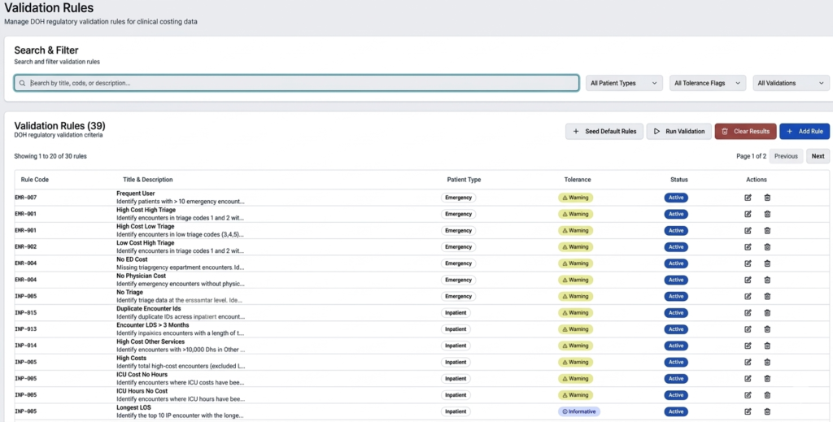Edit the High Cost High Triage rule
Screen dimensions: 833x422
748,214
